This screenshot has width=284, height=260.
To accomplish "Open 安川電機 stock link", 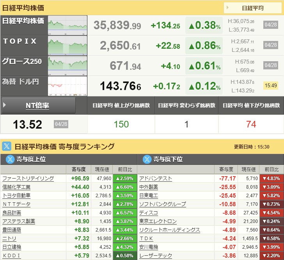I will pyautogui.click(x=149, y=247).
